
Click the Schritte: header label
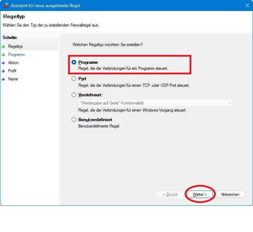10,38
